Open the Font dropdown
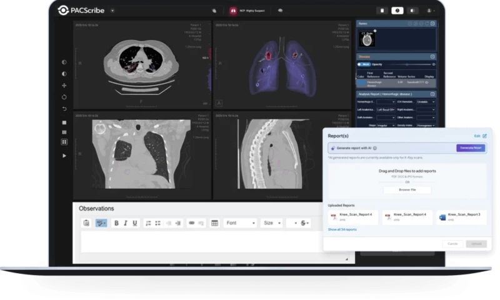Screen dimensions: 500x300 [x=241, y=223]
